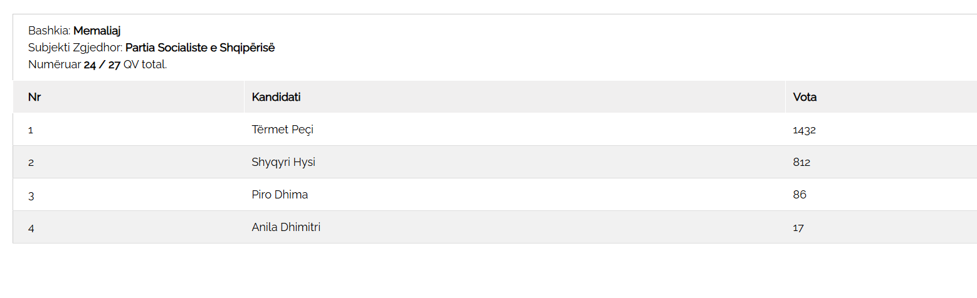Screen dimensions: 977x298
Task: Click the 24 / 27 counted figure
Action: [102, 64]
